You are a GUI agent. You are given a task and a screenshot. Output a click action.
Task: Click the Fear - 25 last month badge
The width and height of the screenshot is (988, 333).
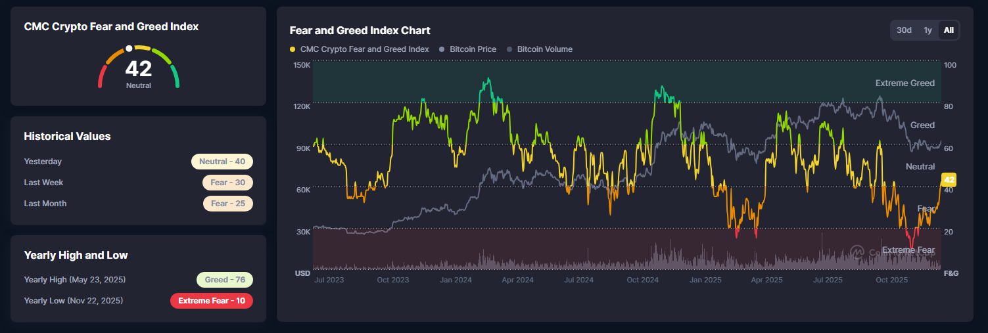(228, 204)
